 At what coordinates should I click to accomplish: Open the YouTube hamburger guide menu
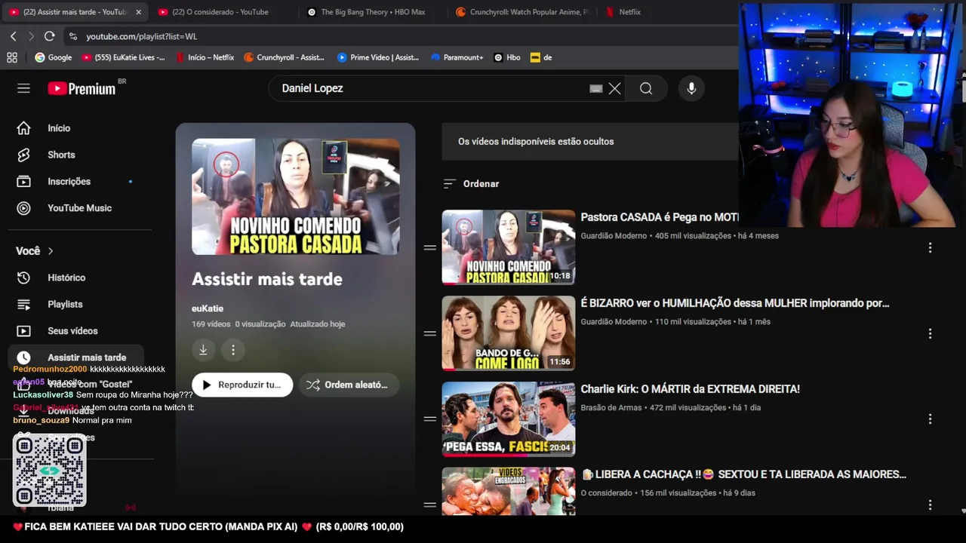click(23, 88)
